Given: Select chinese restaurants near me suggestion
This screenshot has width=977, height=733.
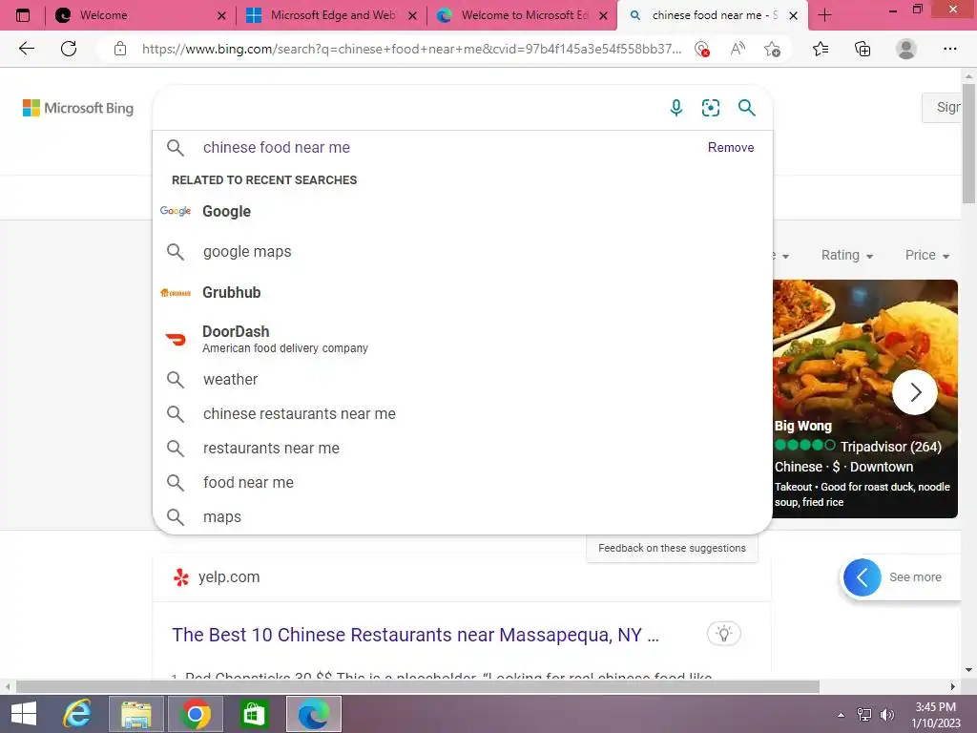Looking at the screenshot, I should point(463,414).
